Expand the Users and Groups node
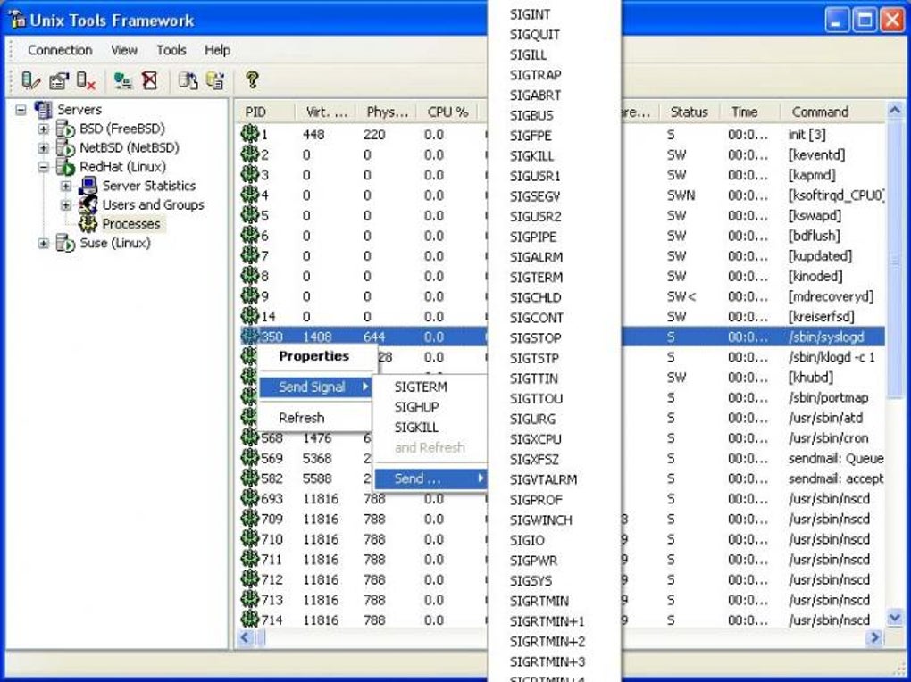 point(66,205)
